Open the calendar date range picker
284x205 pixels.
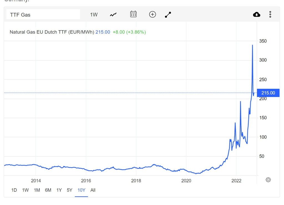pos(133,14)
